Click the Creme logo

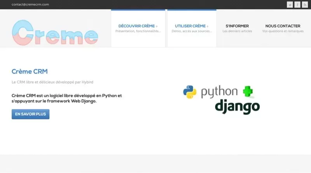click(55, 33)
